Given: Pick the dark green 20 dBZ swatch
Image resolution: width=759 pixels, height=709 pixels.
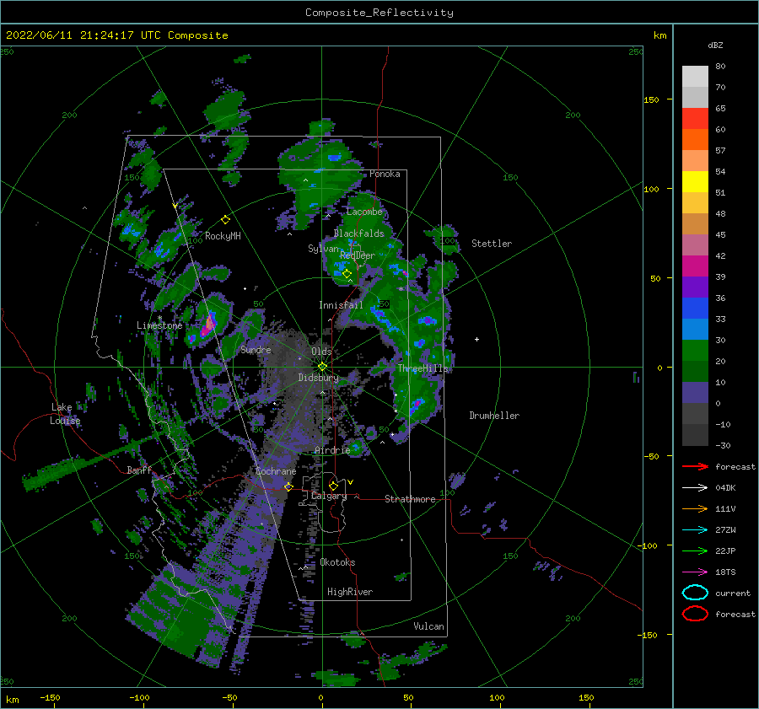Looking at the screenshot, I should (695, 371).
